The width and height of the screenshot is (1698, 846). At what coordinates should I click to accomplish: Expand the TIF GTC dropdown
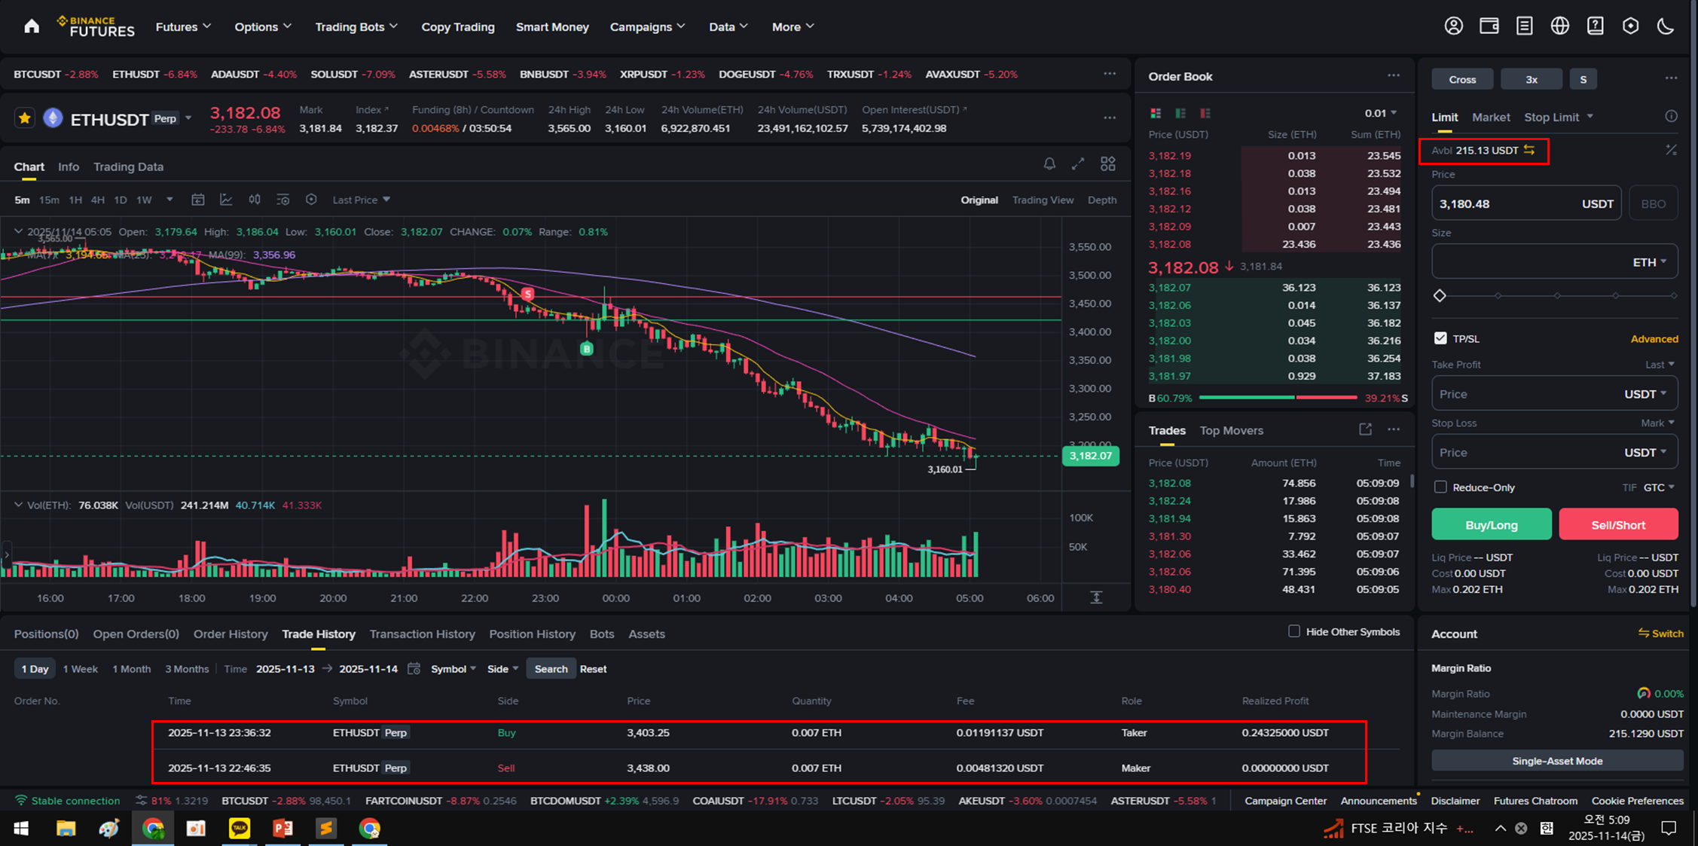point(1659,487)
